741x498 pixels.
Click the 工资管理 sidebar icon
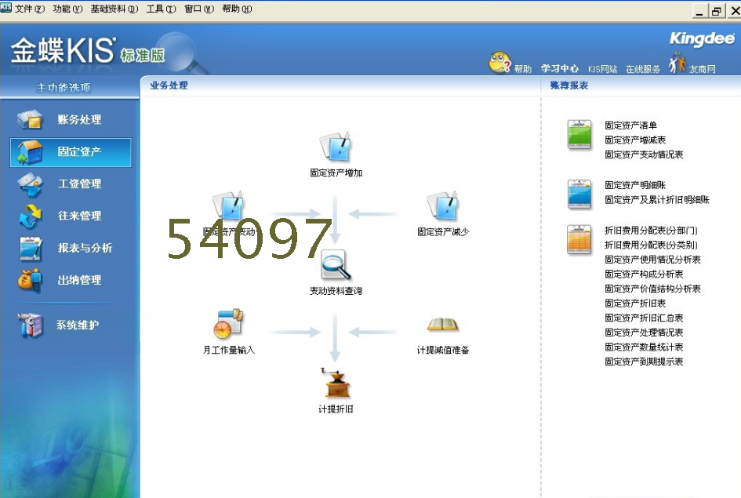tap(30, 184)
